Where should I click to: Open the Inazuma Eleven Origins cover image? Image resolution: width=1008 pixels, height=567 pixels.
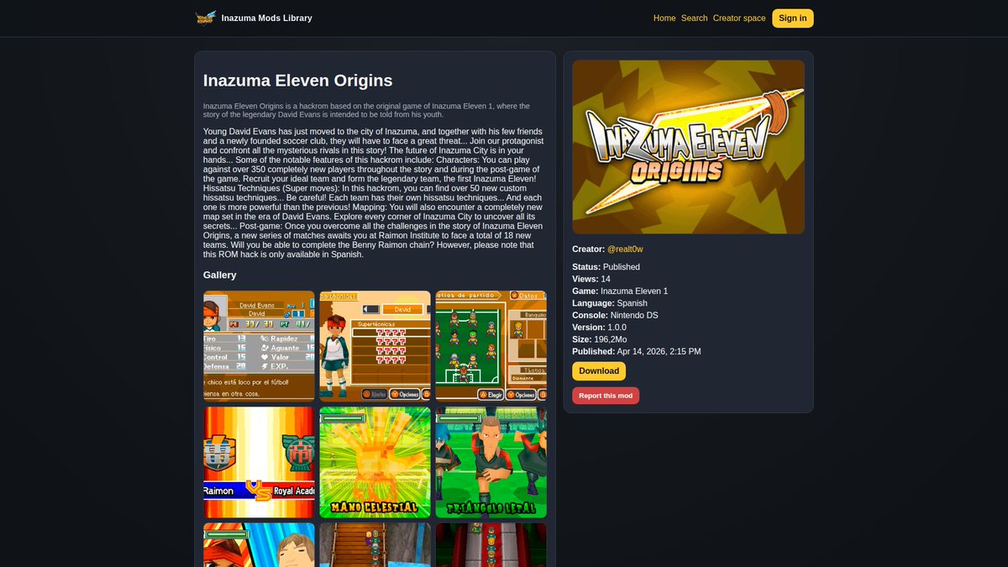[x=688, y=147]
